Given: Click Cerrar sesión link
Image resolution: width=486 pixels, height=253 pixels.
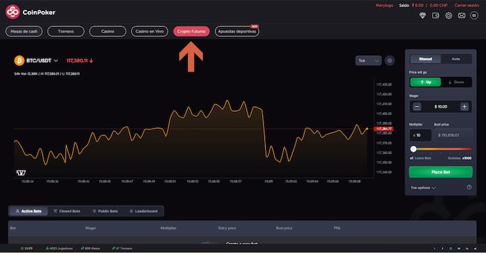Looking at the screenshot, I should tap(466, 5).
